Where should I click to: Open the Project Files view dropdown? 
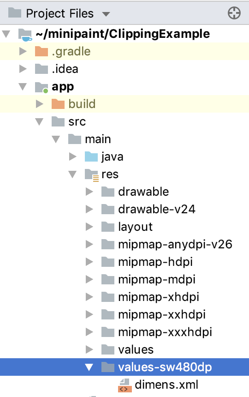[106, 14]
